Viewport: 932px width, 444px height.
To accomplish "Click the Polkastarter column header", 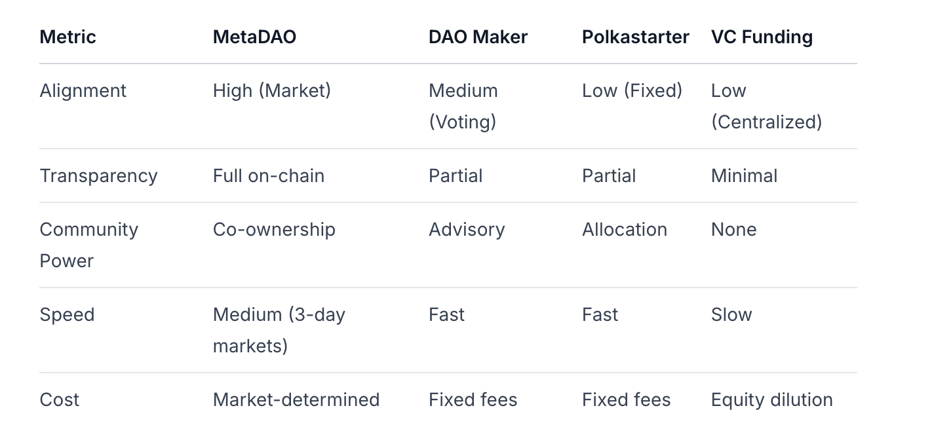I will point(635,37).
